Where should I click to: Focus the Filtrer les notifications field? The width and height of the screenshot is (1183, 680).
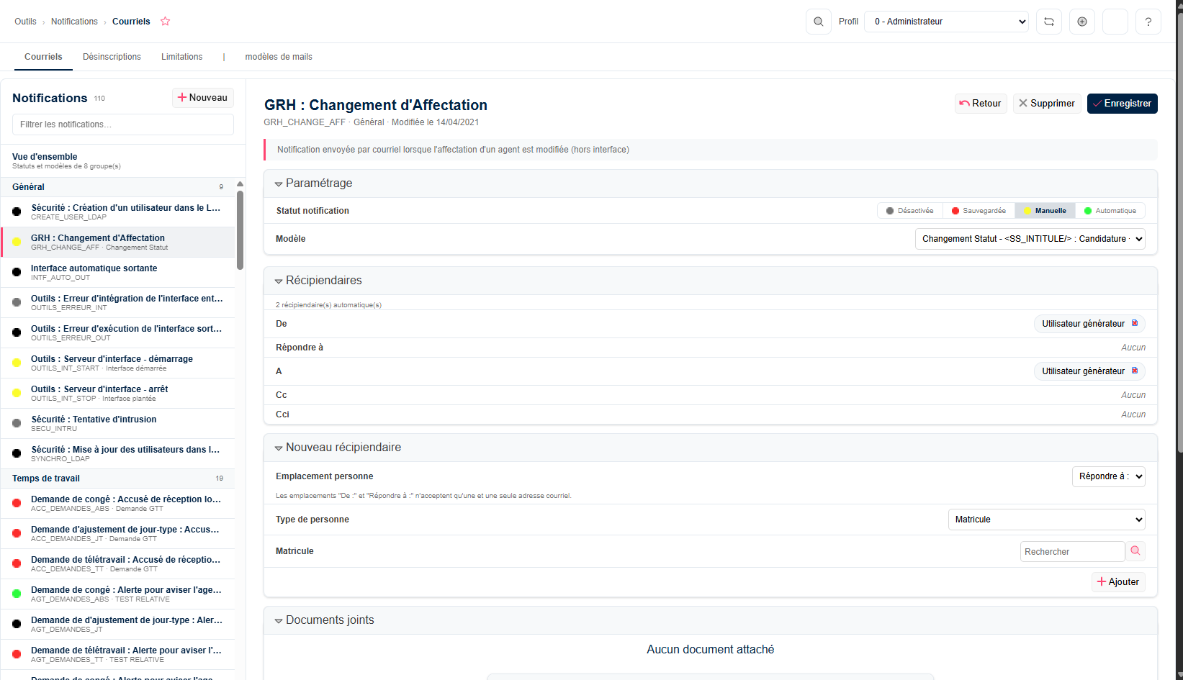[x=123, y=124]
